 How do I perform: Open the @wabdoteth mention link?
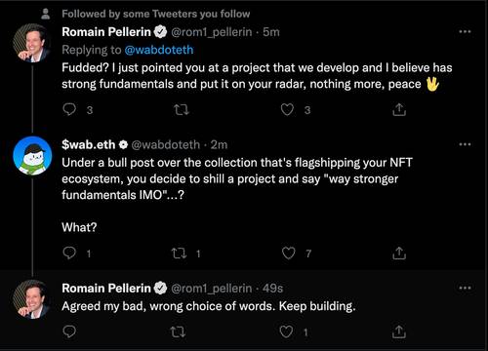(x=159, y=50)
